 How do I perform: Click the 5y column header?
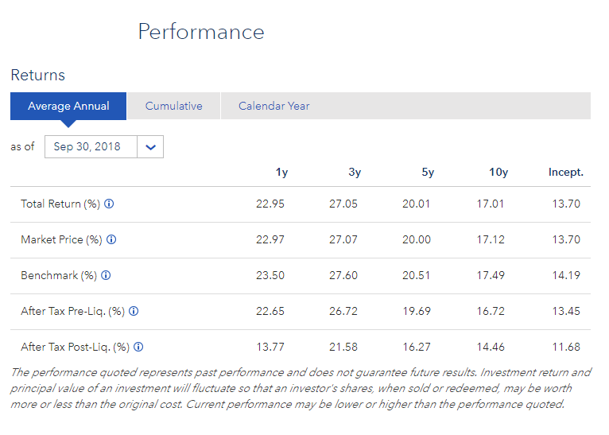point(428,172)
